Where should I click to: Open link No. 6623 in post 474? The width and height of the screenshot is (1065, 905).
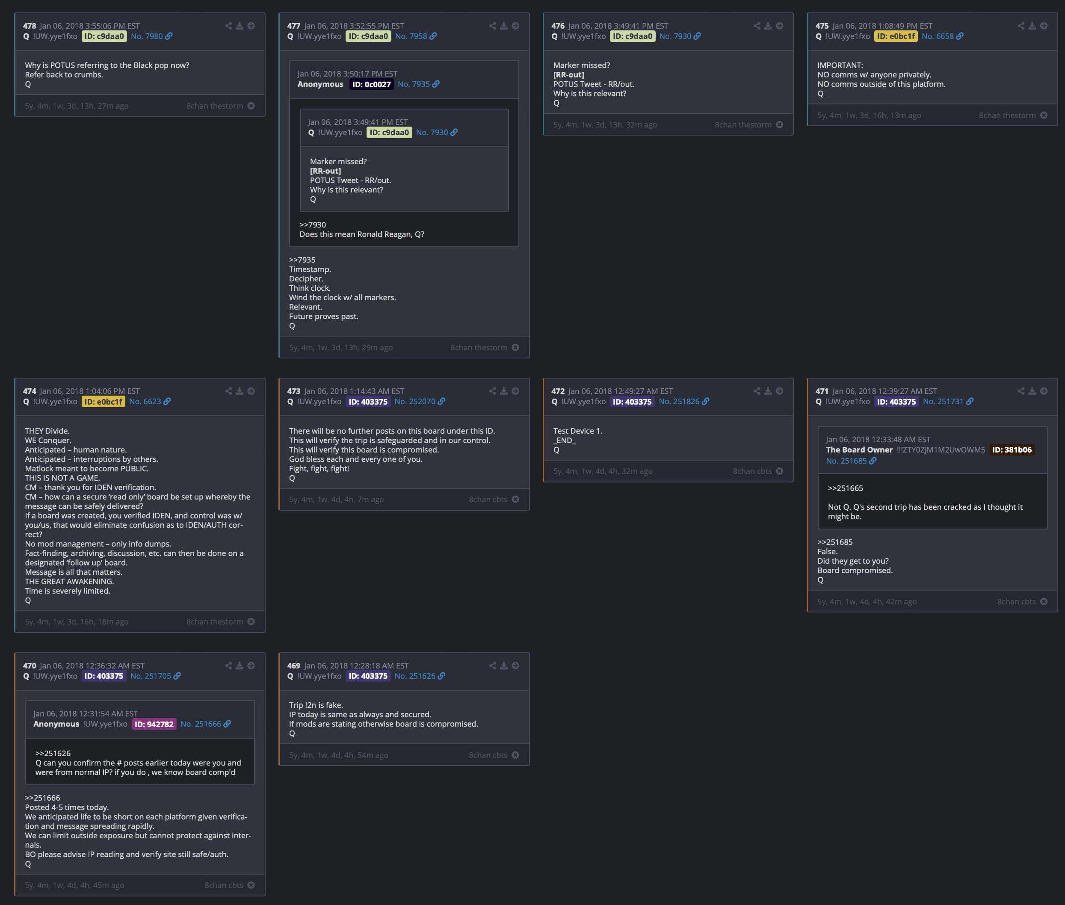pos(150,402)
